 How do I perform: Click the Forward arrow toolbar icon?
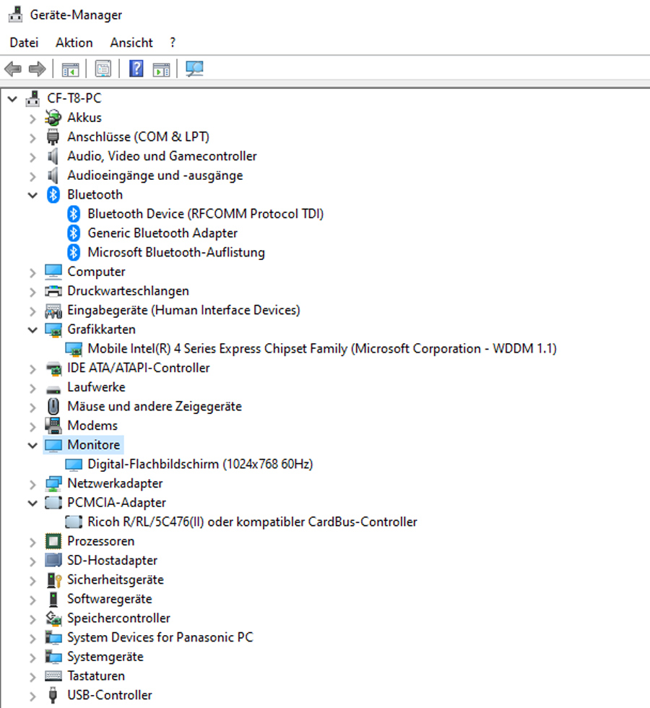tap(37, 69)
